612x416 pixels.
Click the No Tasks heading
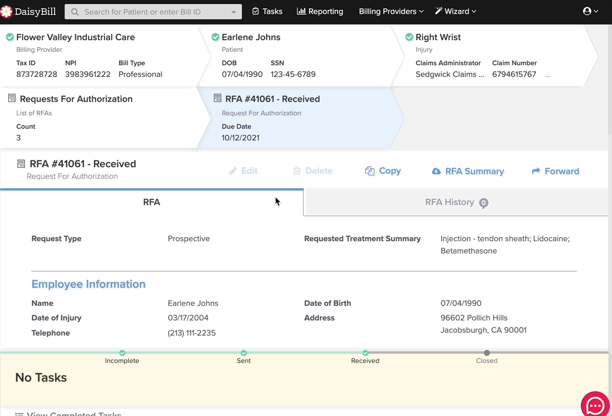[x=41, y=378]
